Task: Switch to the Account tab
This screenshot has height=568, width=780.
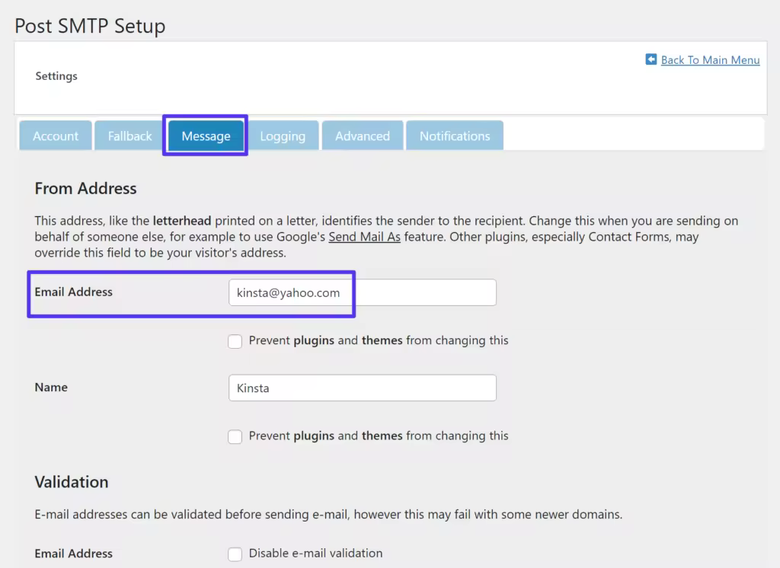Action: 55,136
